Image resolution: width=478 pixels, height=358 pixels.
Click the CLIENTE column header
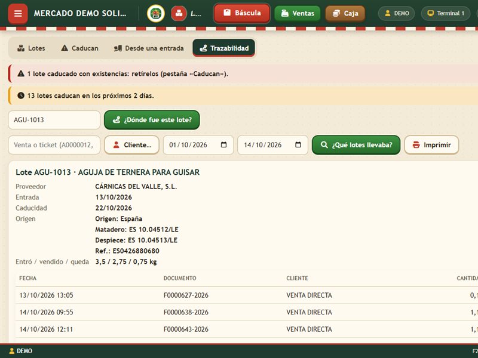[297, 278]
